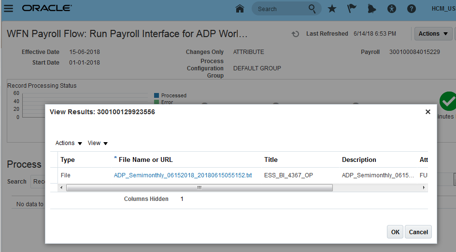Cancel the View Results dialog
456x252 pixels.
[418, 232]
